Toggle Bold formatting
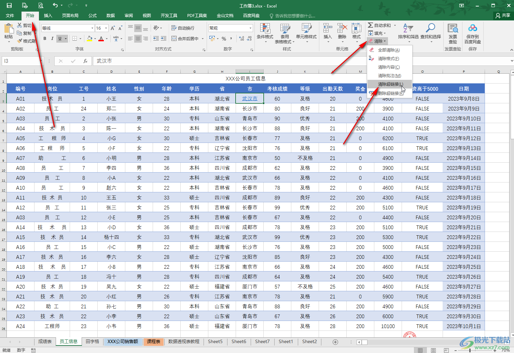Screen dimensions: 514x353 45,39
